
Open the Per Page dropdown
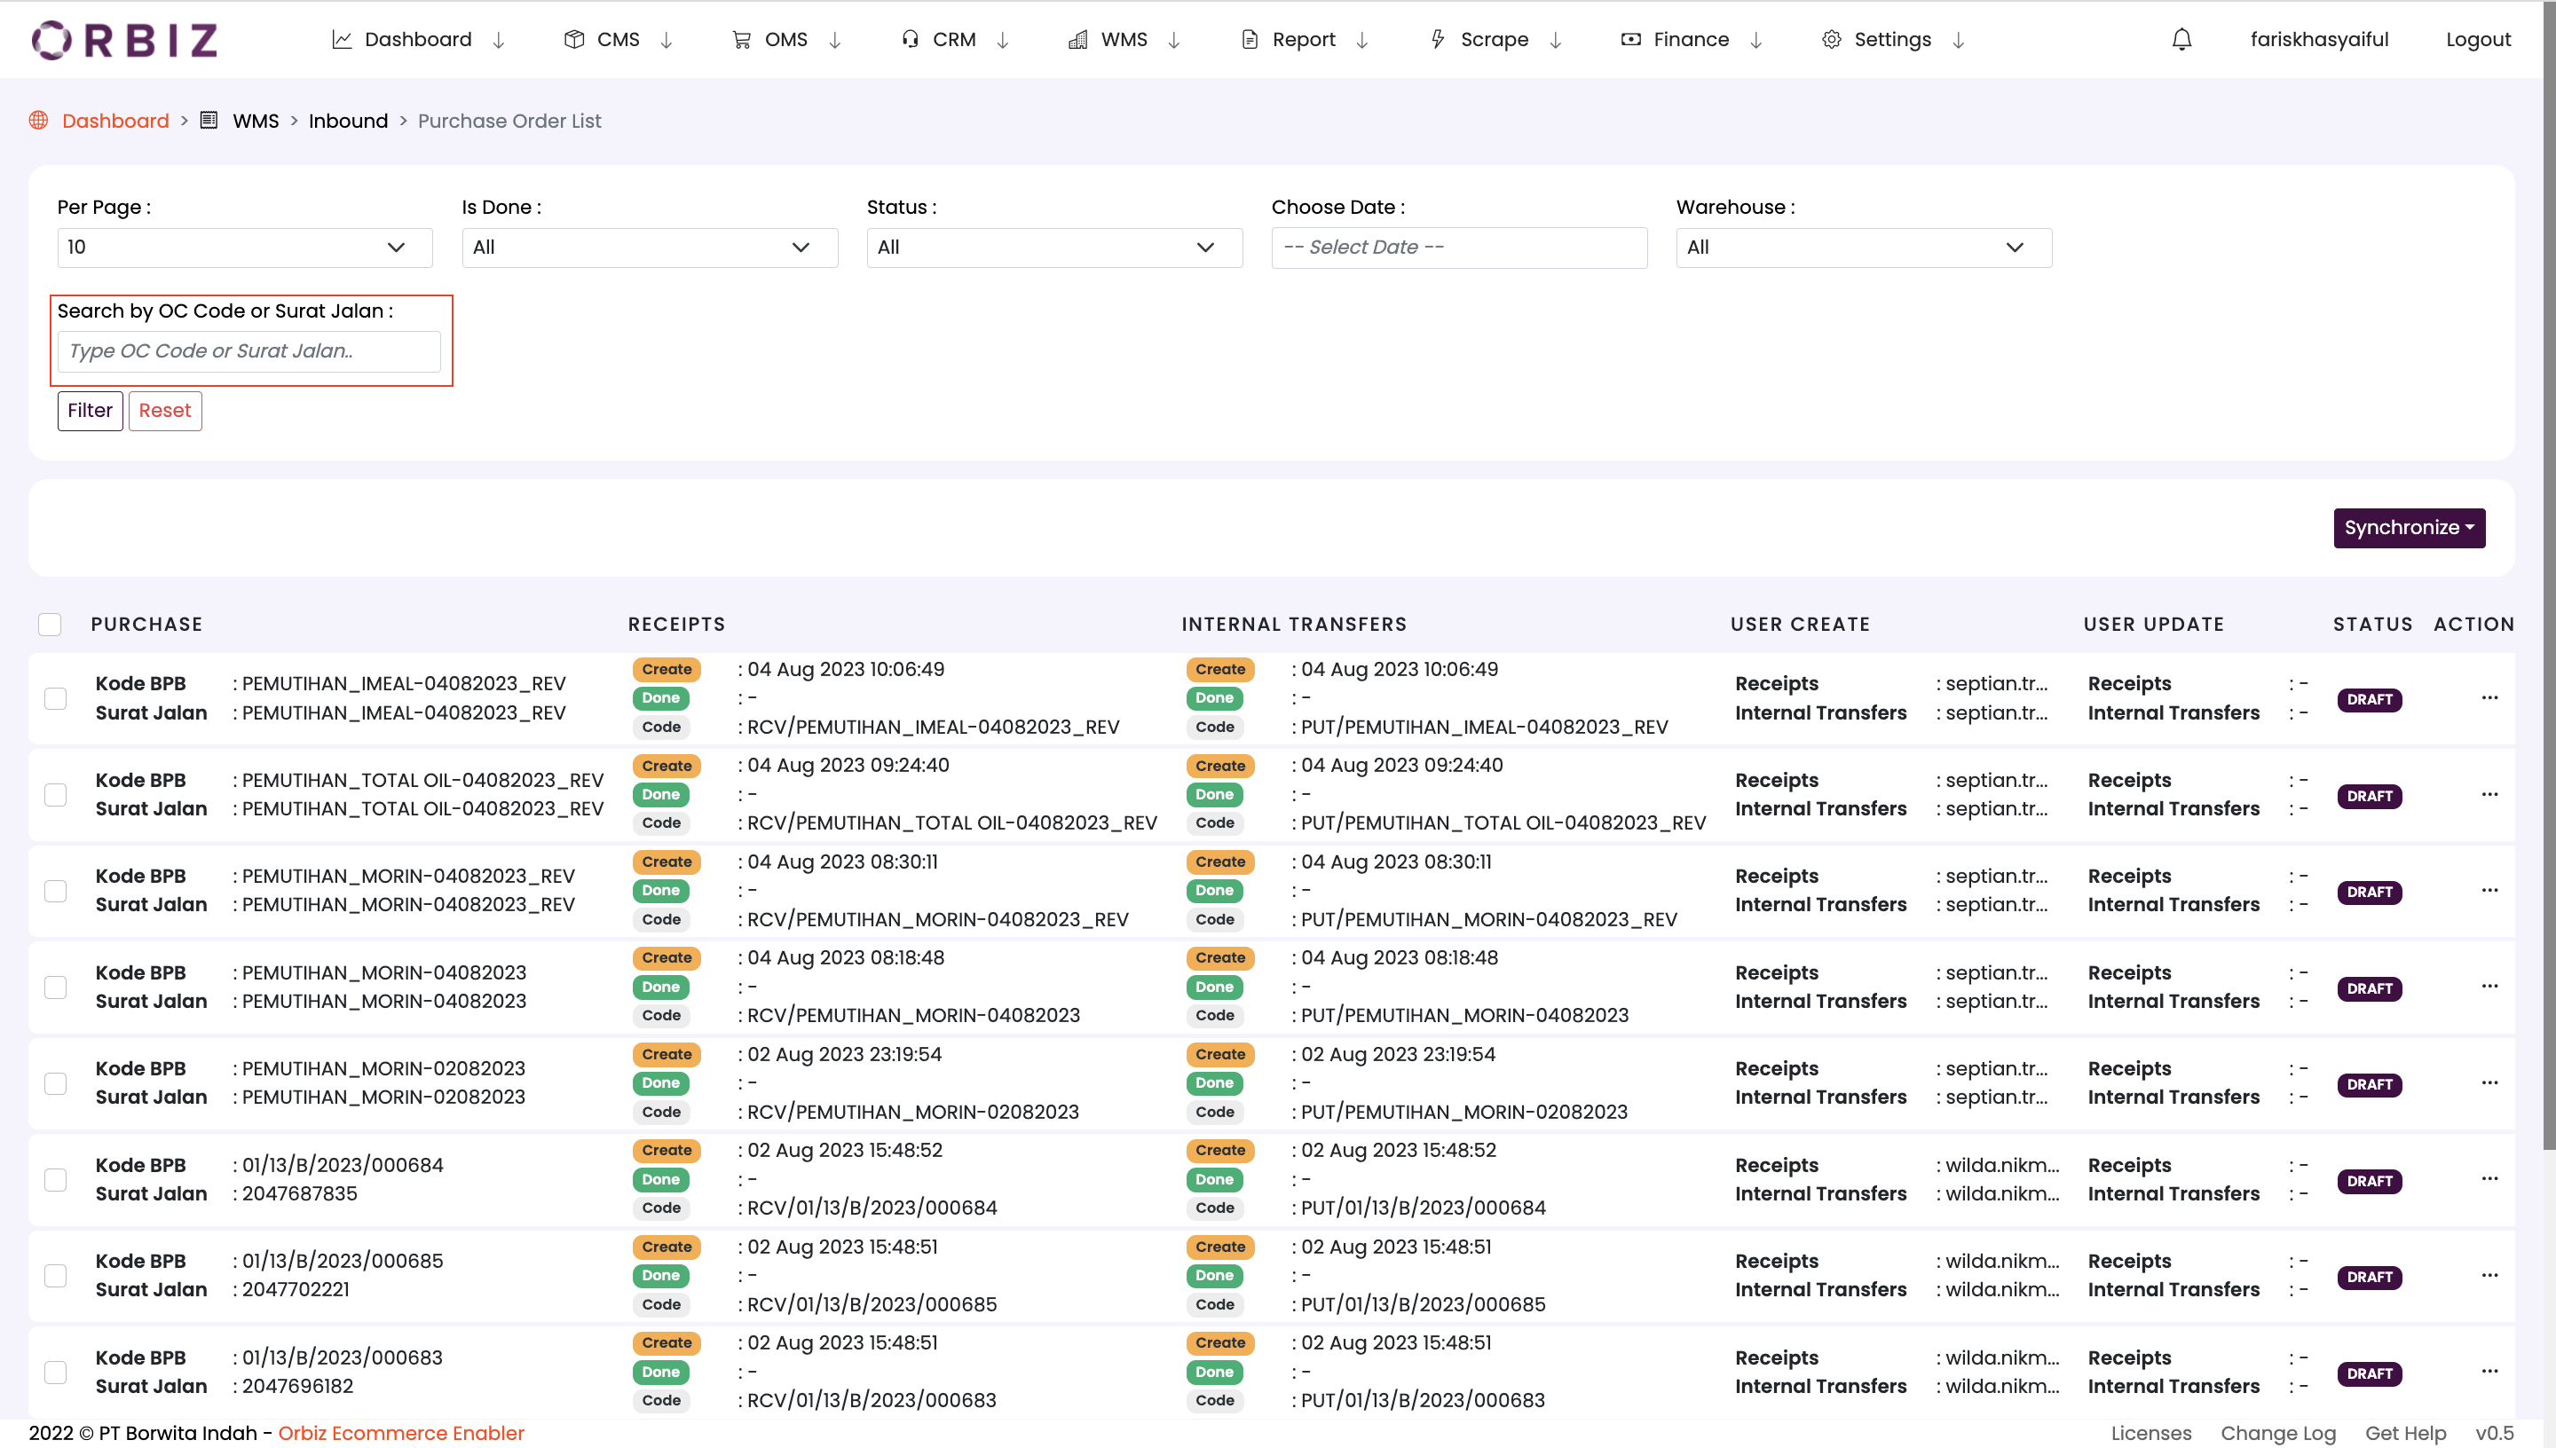245,248
